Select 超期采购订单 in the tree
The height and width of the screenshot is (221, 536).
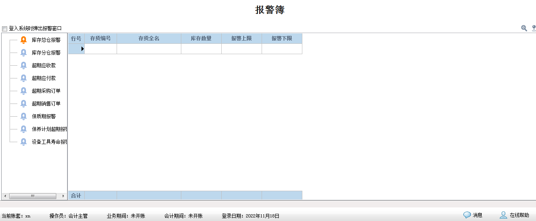[x=46, y=91]
